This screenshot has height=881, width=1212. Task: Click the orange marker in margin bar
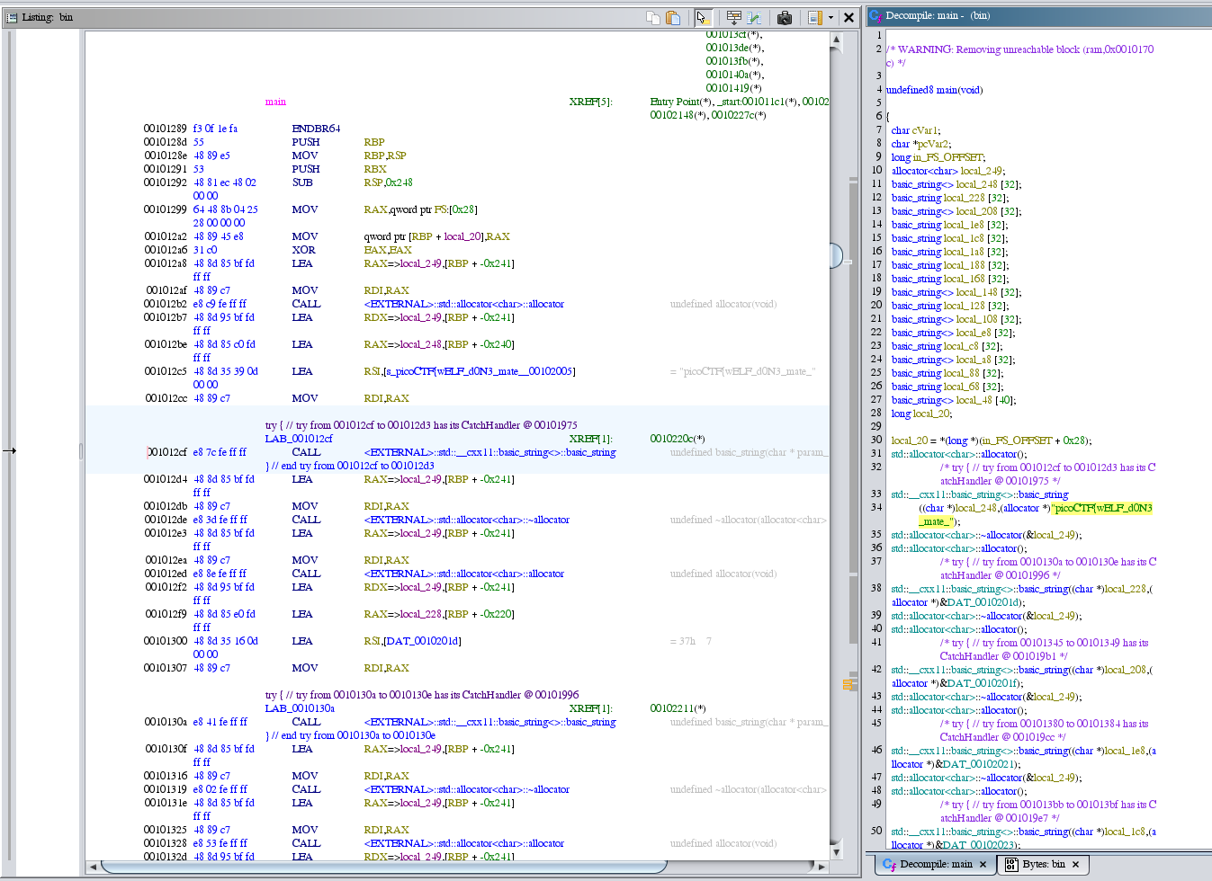(848, 685)
